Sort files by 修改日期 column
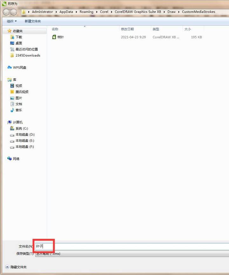 click(x=127, y=29)
